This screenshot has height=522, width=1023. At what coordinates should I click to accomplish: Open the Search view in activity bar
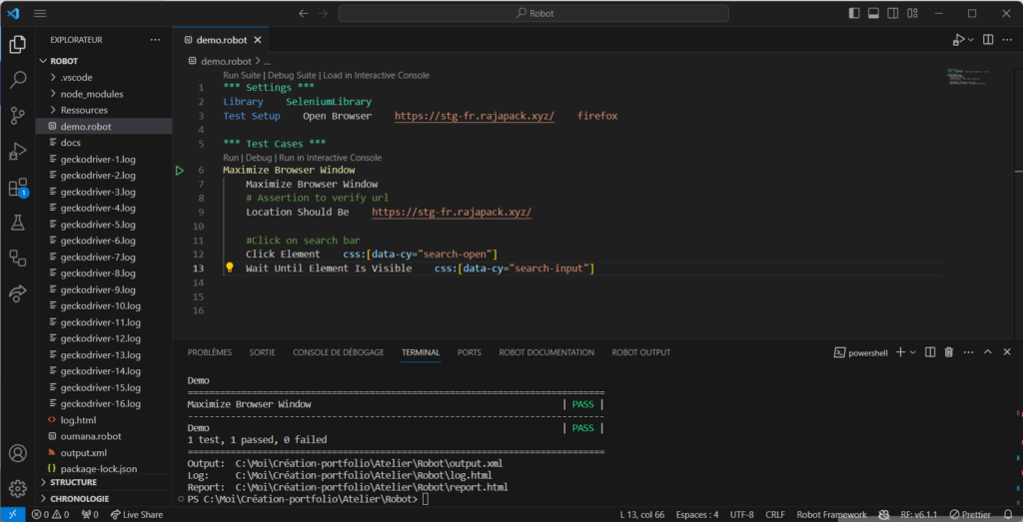pyautogui.click(x=17, y=80)
